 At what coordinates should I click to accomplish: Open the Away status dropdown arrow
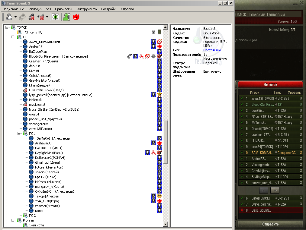16,17
